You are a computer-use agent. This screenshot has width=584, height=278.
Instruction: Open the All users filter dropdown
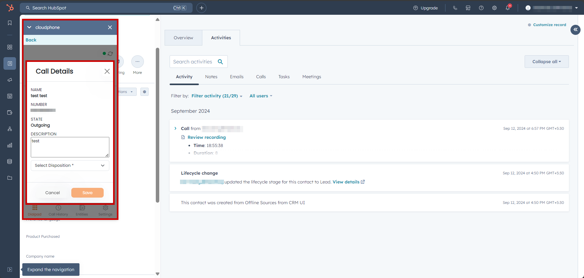261,96
